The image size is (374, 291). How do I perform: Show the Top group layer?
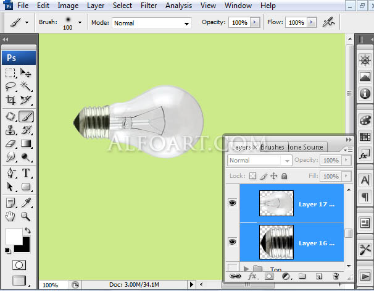[x=233, y=268]
